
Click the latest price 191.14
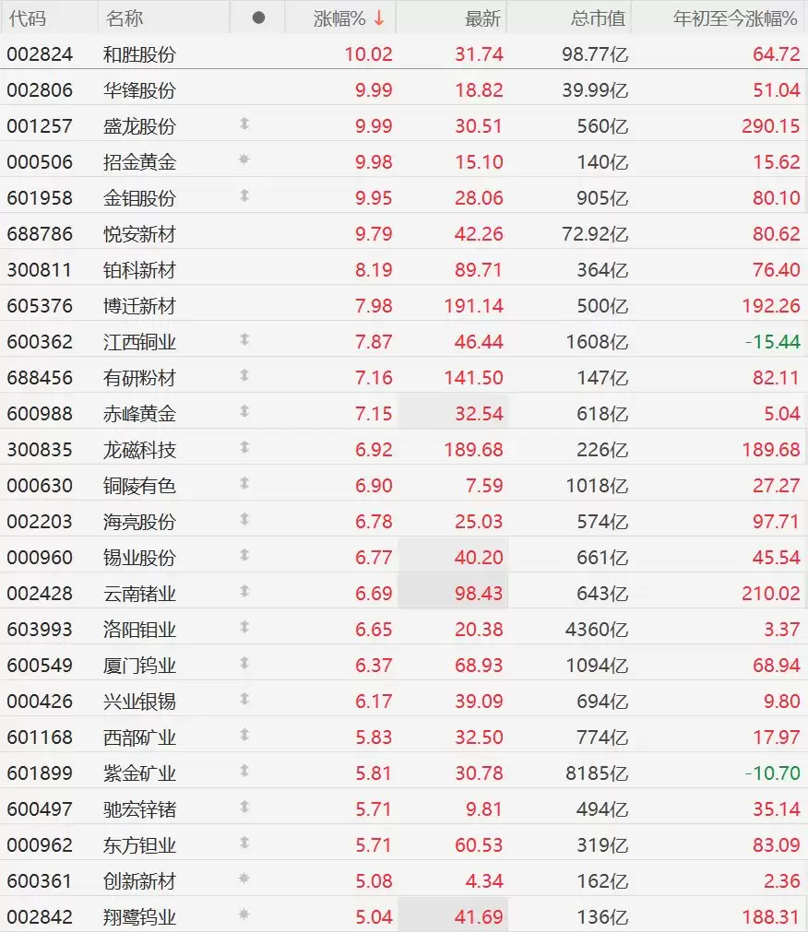click(474, 306)
